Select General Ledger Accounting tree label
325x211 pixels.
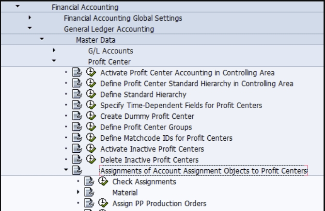point(109,29)
